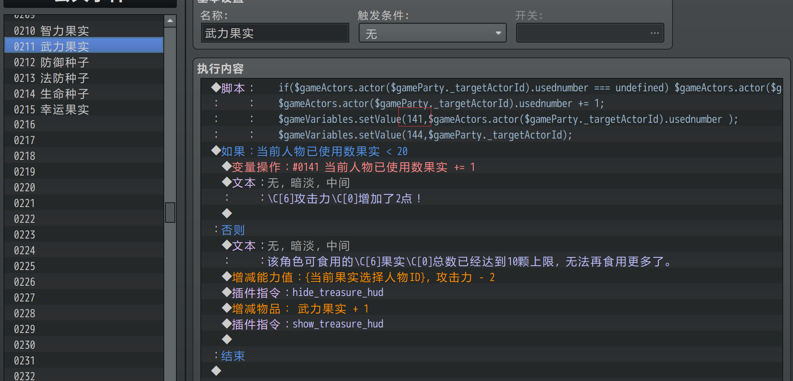Image resolution: width=793 pixels, height=381 pixels.
Task: Select common event 0213 法防种子
Action: click(84, 78)
